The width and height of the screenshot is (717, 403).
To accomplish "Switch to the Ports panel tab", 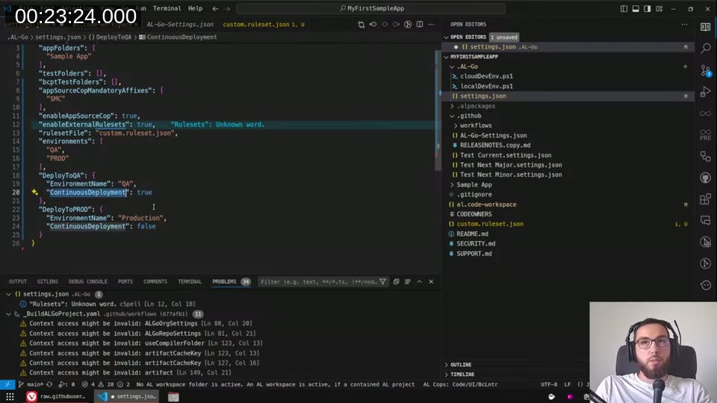I will pos(125,281).
